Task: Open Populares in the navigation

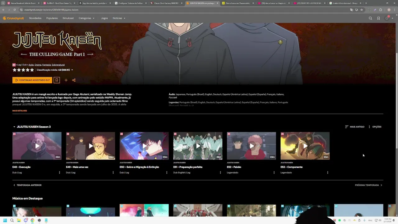Action: pyautogui.click(x=52, y=18)
